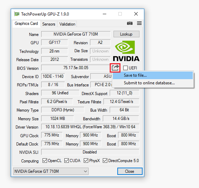Click the Default Clock row Memory 900 MHz
This screenshot has height=188, width=199.
click(90, 144)
